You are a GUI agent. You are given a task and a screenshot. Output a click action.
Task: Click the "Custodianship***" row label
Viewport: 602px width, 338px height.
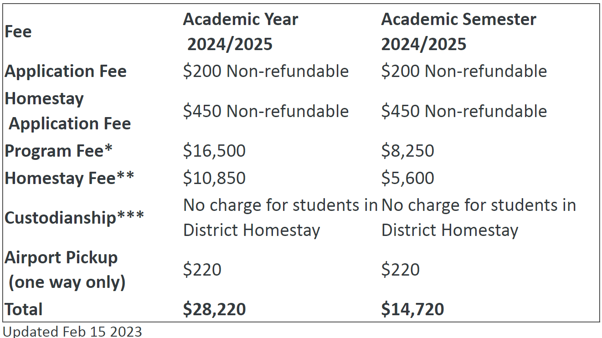click(74, 218)
